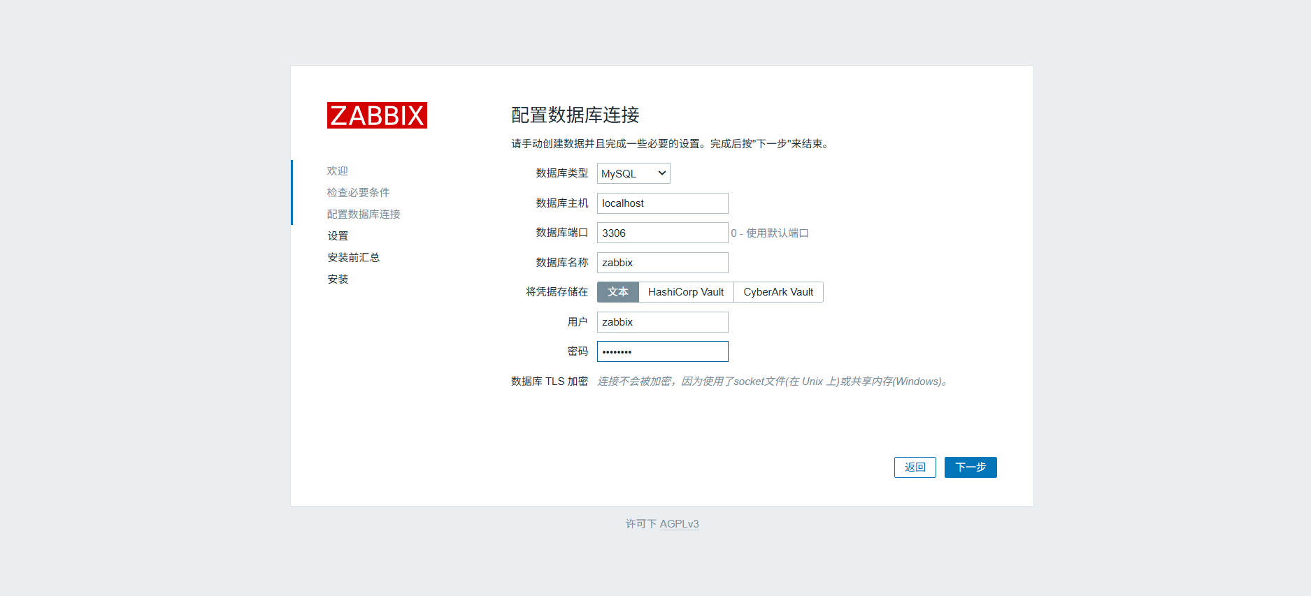The height and width of the screenshot is (596, 1311).
Task: Click the 数据库 TLS 加密 label
Action: (550, 381)
